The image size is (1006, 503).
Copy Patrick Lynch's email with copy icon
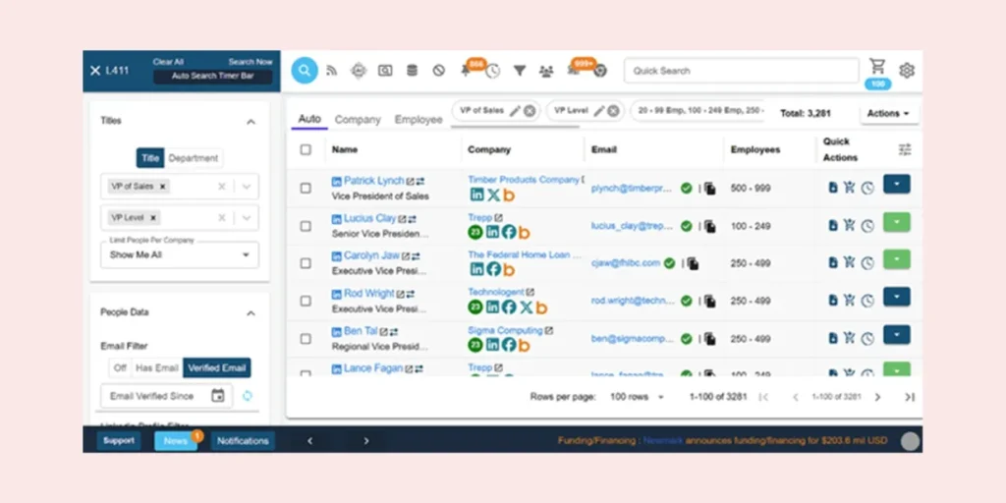pos(709,188)
